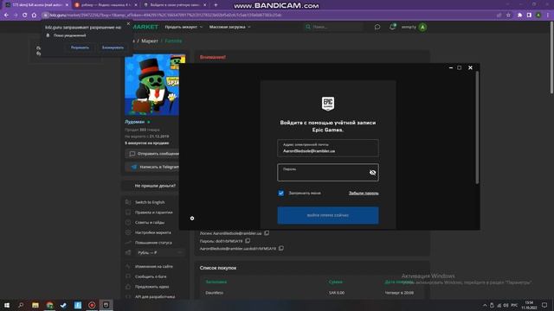Viewport: 554px width, 311px height.
Task: Switch to third browser tab
Action: click(174, 5)
